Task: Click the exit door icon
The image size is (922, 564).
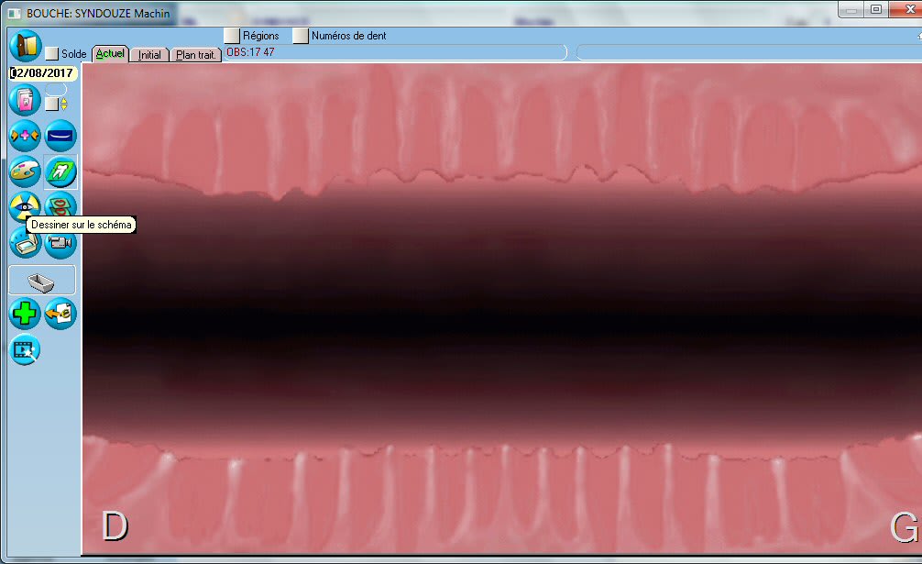Action: [x=26, y=46]
